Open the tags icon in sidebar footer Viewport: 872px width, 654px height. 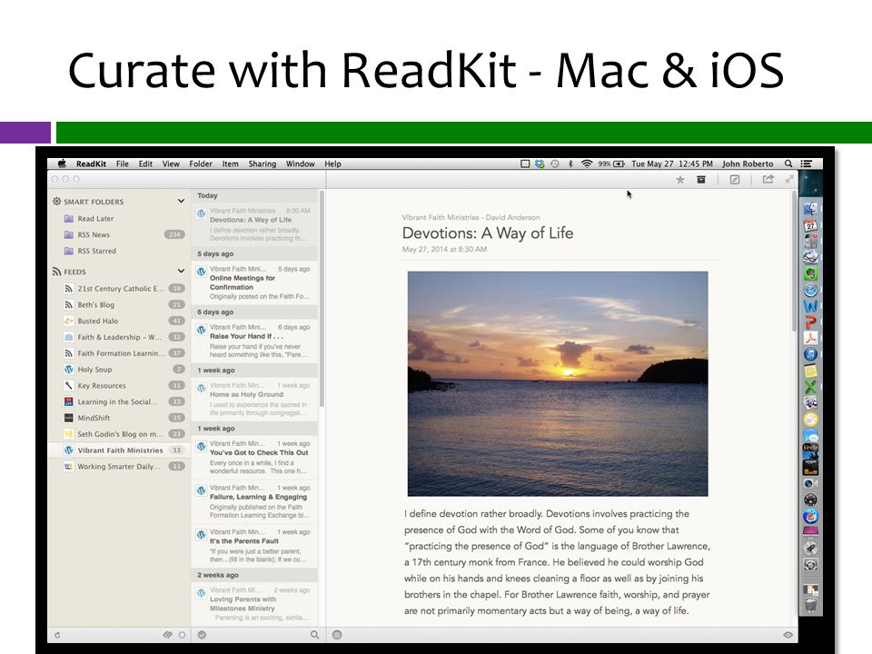[167, 635]
